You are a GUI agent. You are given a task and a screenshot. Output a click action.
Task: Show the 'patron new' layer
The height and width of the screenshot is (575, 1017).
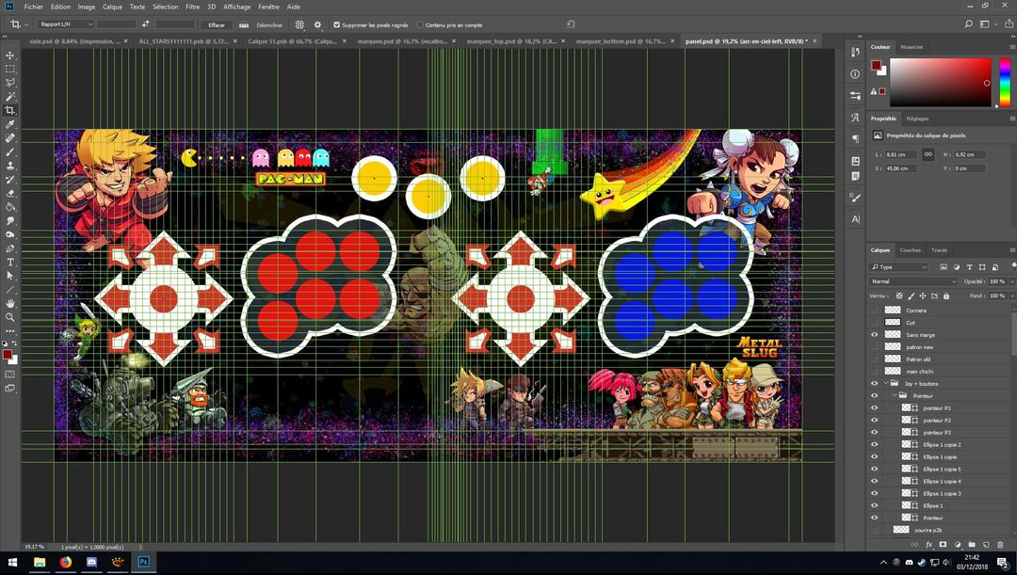click(x=874, y=347)
